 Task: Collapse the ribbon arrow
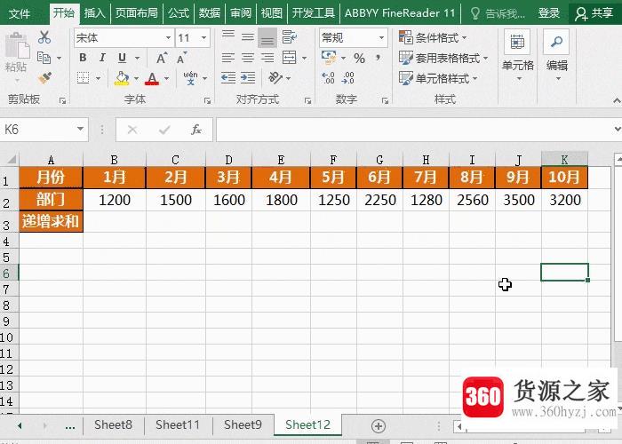[617, 100]
